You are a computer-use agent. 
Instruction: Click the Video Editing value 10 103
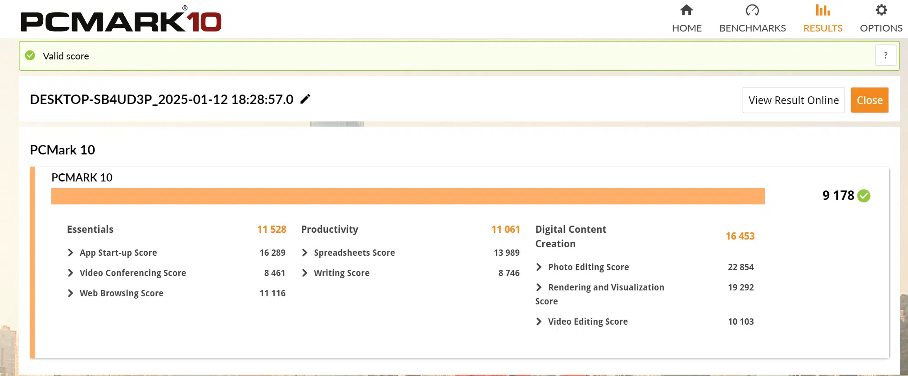[741, 322]
